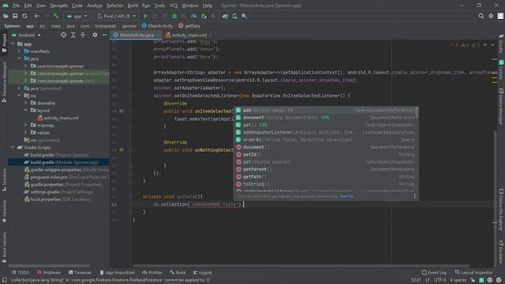Expand the values folder
Screen dimensions: 505x284
click(26, 133)
